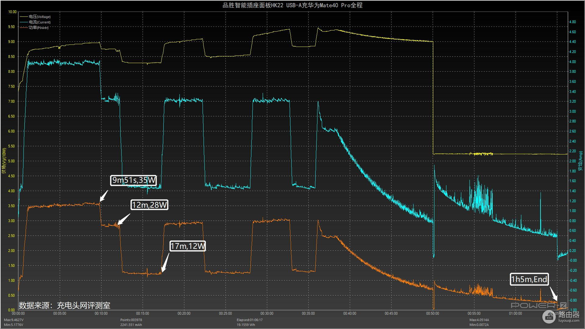This screenshot has height=329, width=585.
Task: Click the 2241.551 mAh capacity value
Action: click(x=131, y=325)
